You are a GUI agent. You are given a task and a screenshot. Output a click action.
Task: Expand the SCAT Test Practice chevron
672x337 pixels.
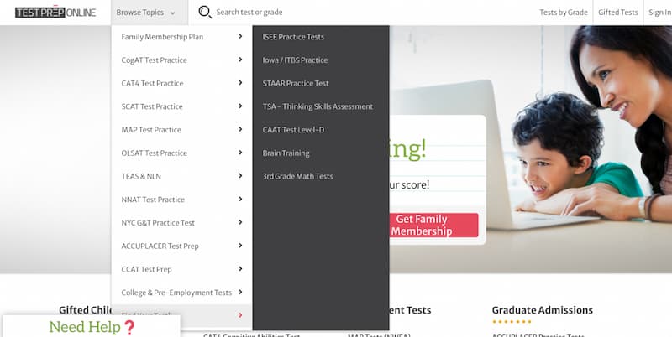pyautogui.click(x=240, y=106)
